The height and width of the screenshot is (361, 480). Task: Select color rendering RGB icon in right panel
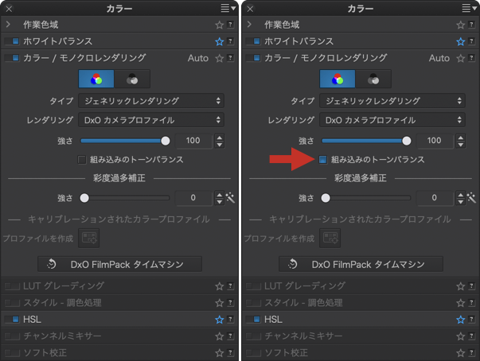(338, 79)
